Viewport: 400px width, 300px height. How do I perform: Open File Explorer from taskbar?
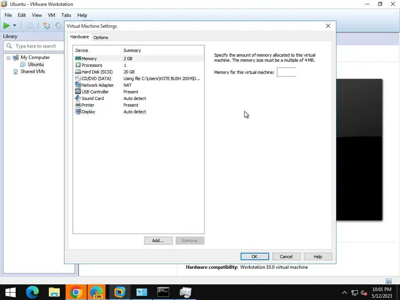(x=54, y=292)
